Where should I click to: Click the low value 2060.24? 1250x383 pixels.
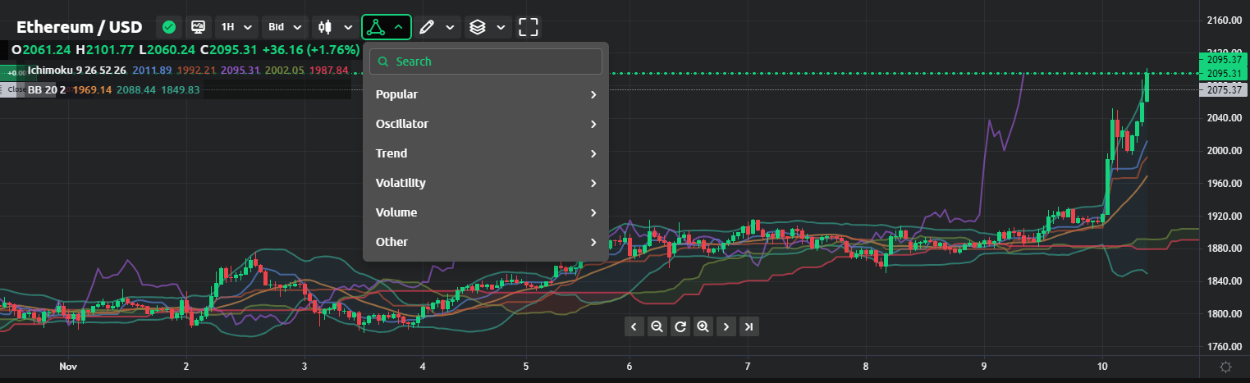point(172,49)
